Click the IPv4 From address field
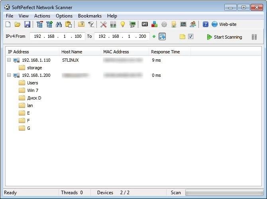 [57, 36]
